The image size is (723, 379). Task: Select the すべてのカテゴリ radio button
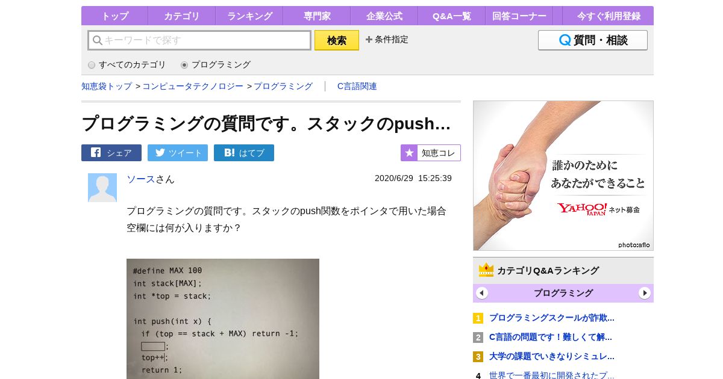tap(92, 65)
